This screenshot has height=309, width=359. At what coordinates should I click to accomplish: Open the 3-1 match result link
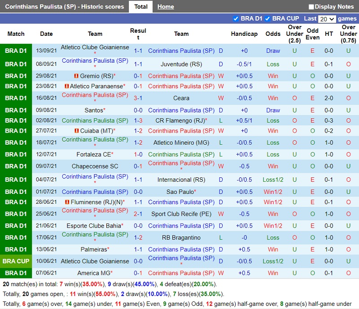138,98
